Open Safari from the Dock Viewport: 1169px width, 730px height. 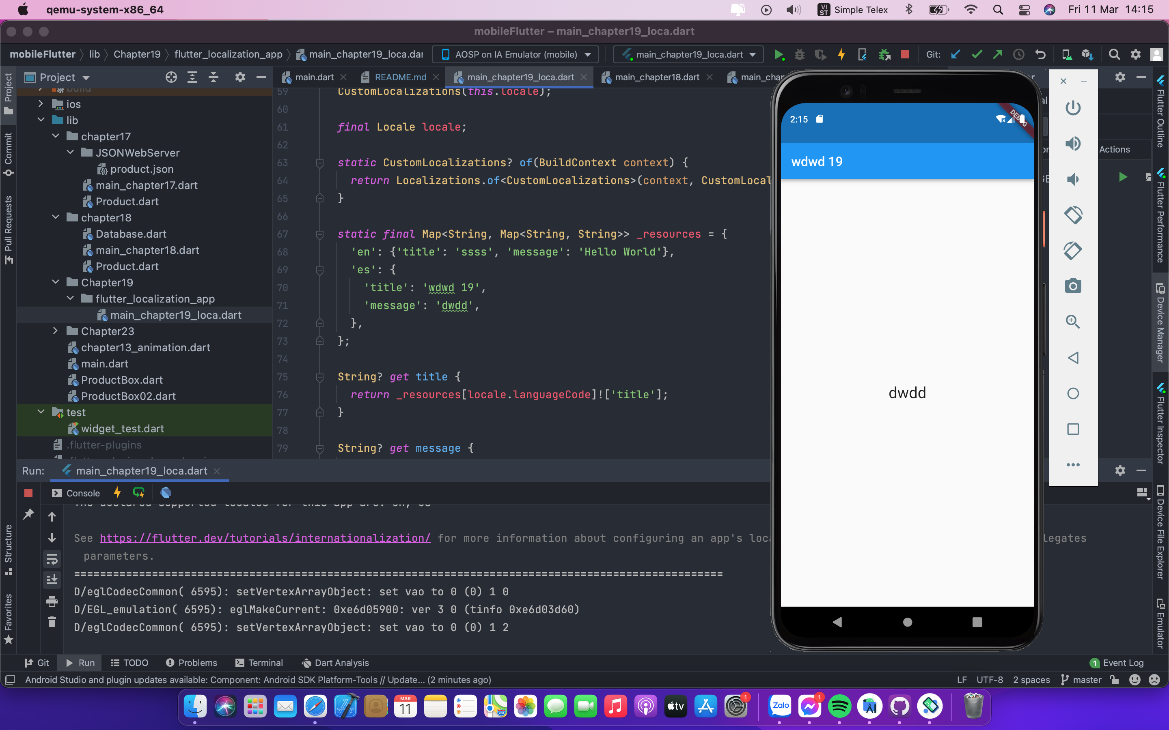click(x=315, y=706)
